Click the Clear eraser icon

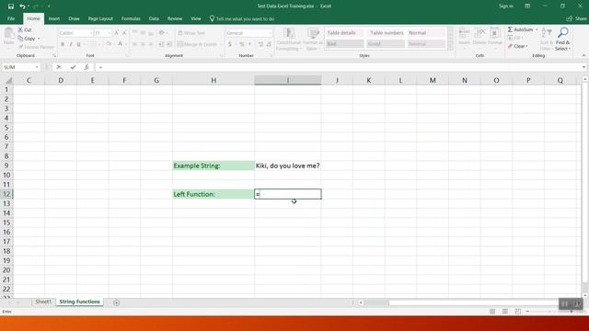[x=510, y=46]
